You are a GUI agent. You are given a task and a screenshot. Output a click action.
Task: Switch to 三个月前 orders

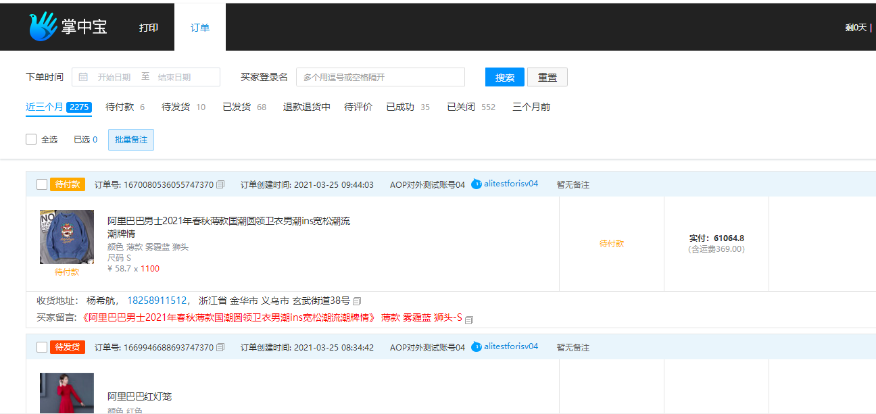[531, 107]
